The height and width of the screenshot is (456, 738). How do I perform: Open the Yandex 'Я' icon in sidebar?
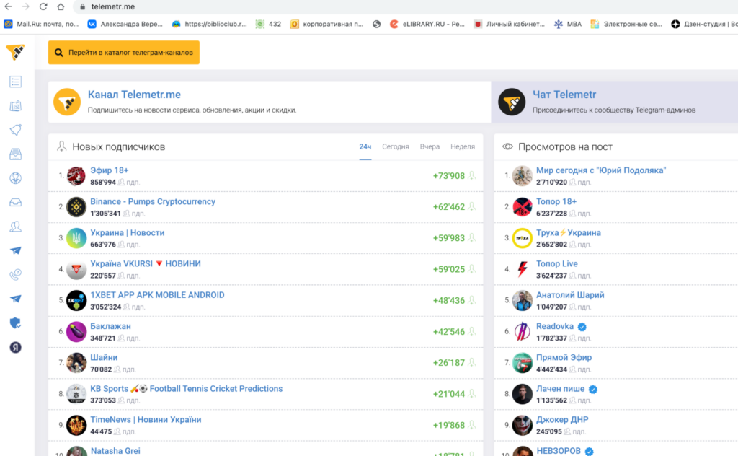click(x=16, y=348)
